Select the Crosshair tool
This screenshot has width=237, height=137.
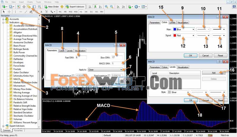pyautogui.click(x=9, y=12)
